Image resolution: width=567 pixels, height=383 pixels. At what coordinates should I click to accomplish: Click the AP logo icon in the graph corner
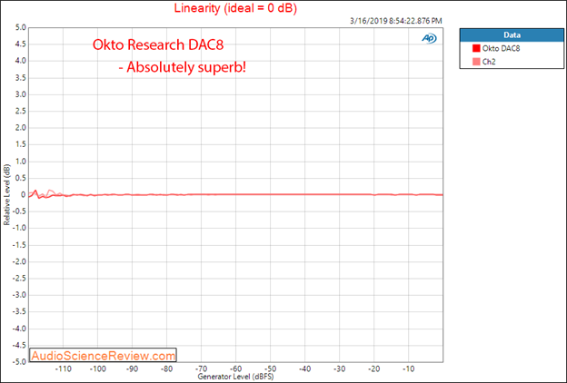(429, 38)
